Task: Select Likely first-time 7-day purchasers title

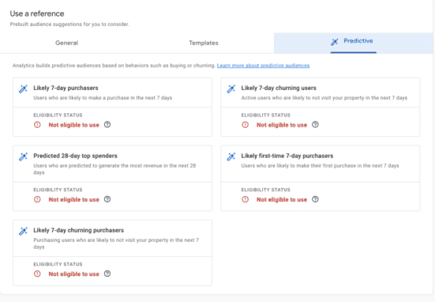Action: click(x=287, y=156)
